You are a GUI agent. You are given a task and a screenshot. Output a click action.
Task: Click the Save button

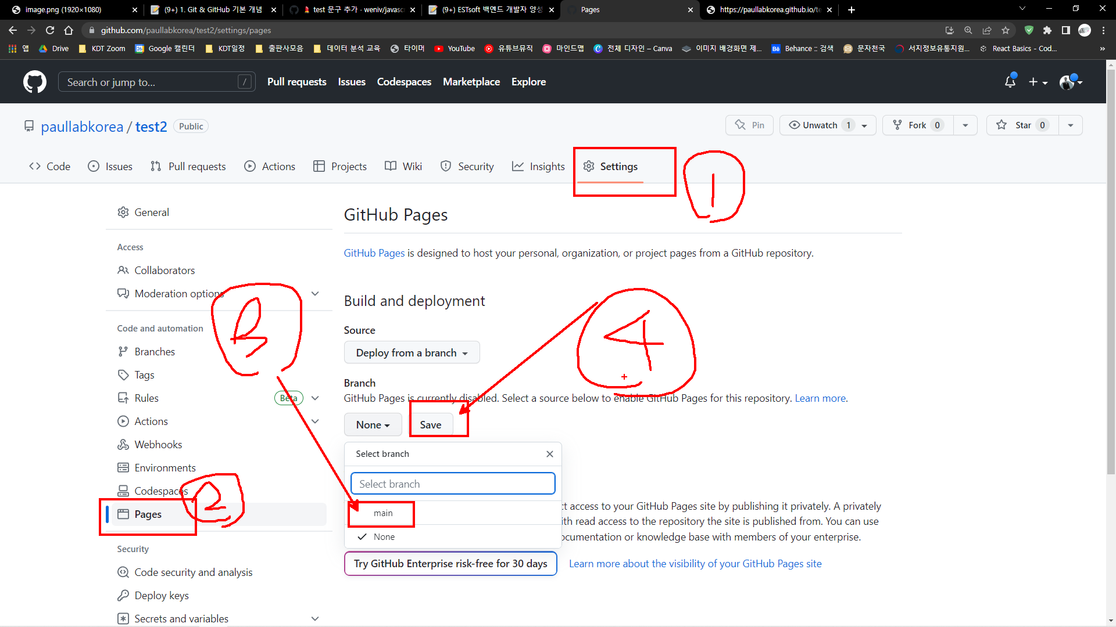(430, 425)
